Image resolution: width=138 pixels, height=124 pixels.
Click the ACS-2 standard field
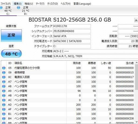tap(95, 51)
